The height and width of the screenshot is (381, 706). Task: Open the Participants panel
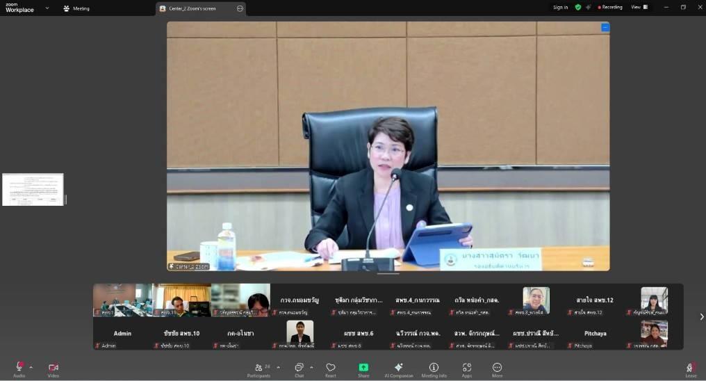tap(259, 368)
